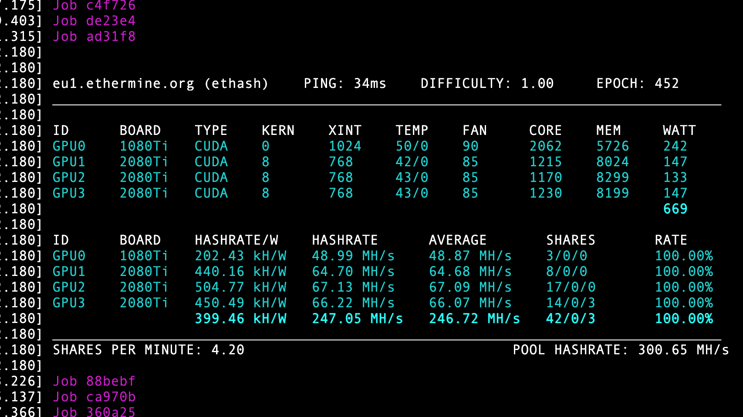Select the average 48.87 MH/s
743x417 pixels.
click(470, 256)
